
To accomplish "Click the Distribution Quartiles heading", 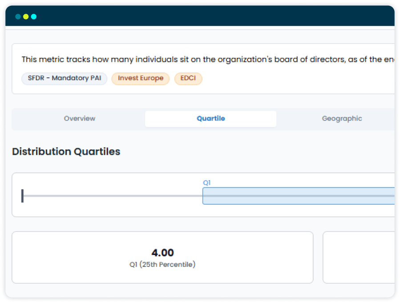I will tap(66, 151).
